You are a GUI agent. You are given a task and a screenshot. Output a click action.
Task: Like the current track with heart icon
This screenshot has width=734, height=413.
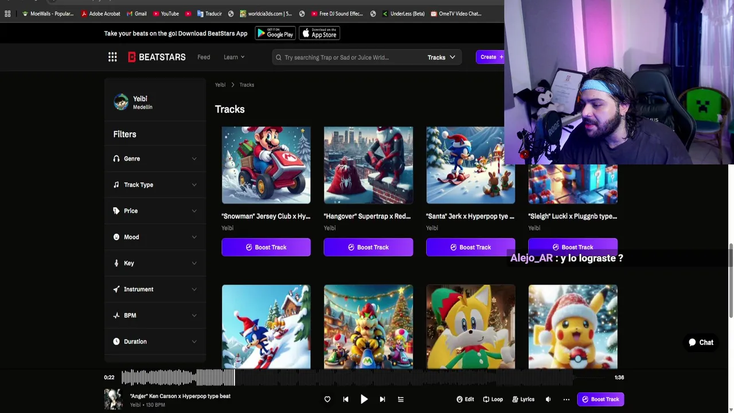(327, 399)
